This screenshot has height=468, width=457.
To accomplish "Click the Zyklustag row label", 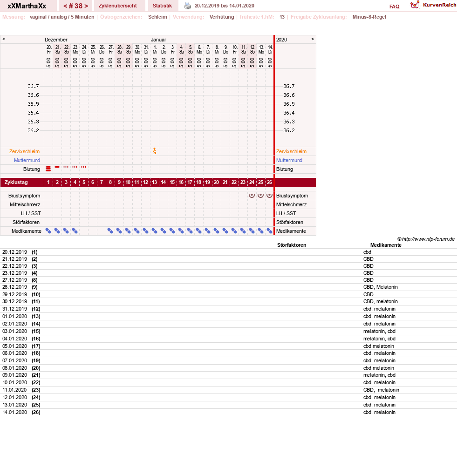I will 16,182.
